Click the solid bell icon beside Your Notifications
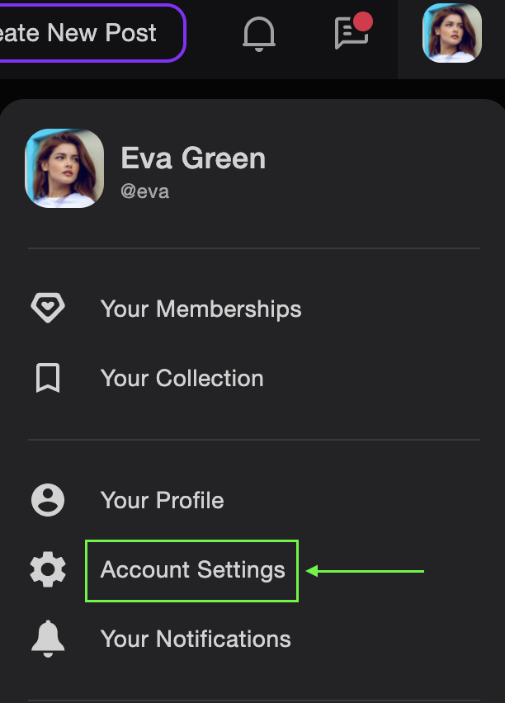 (x=48, y=639)
